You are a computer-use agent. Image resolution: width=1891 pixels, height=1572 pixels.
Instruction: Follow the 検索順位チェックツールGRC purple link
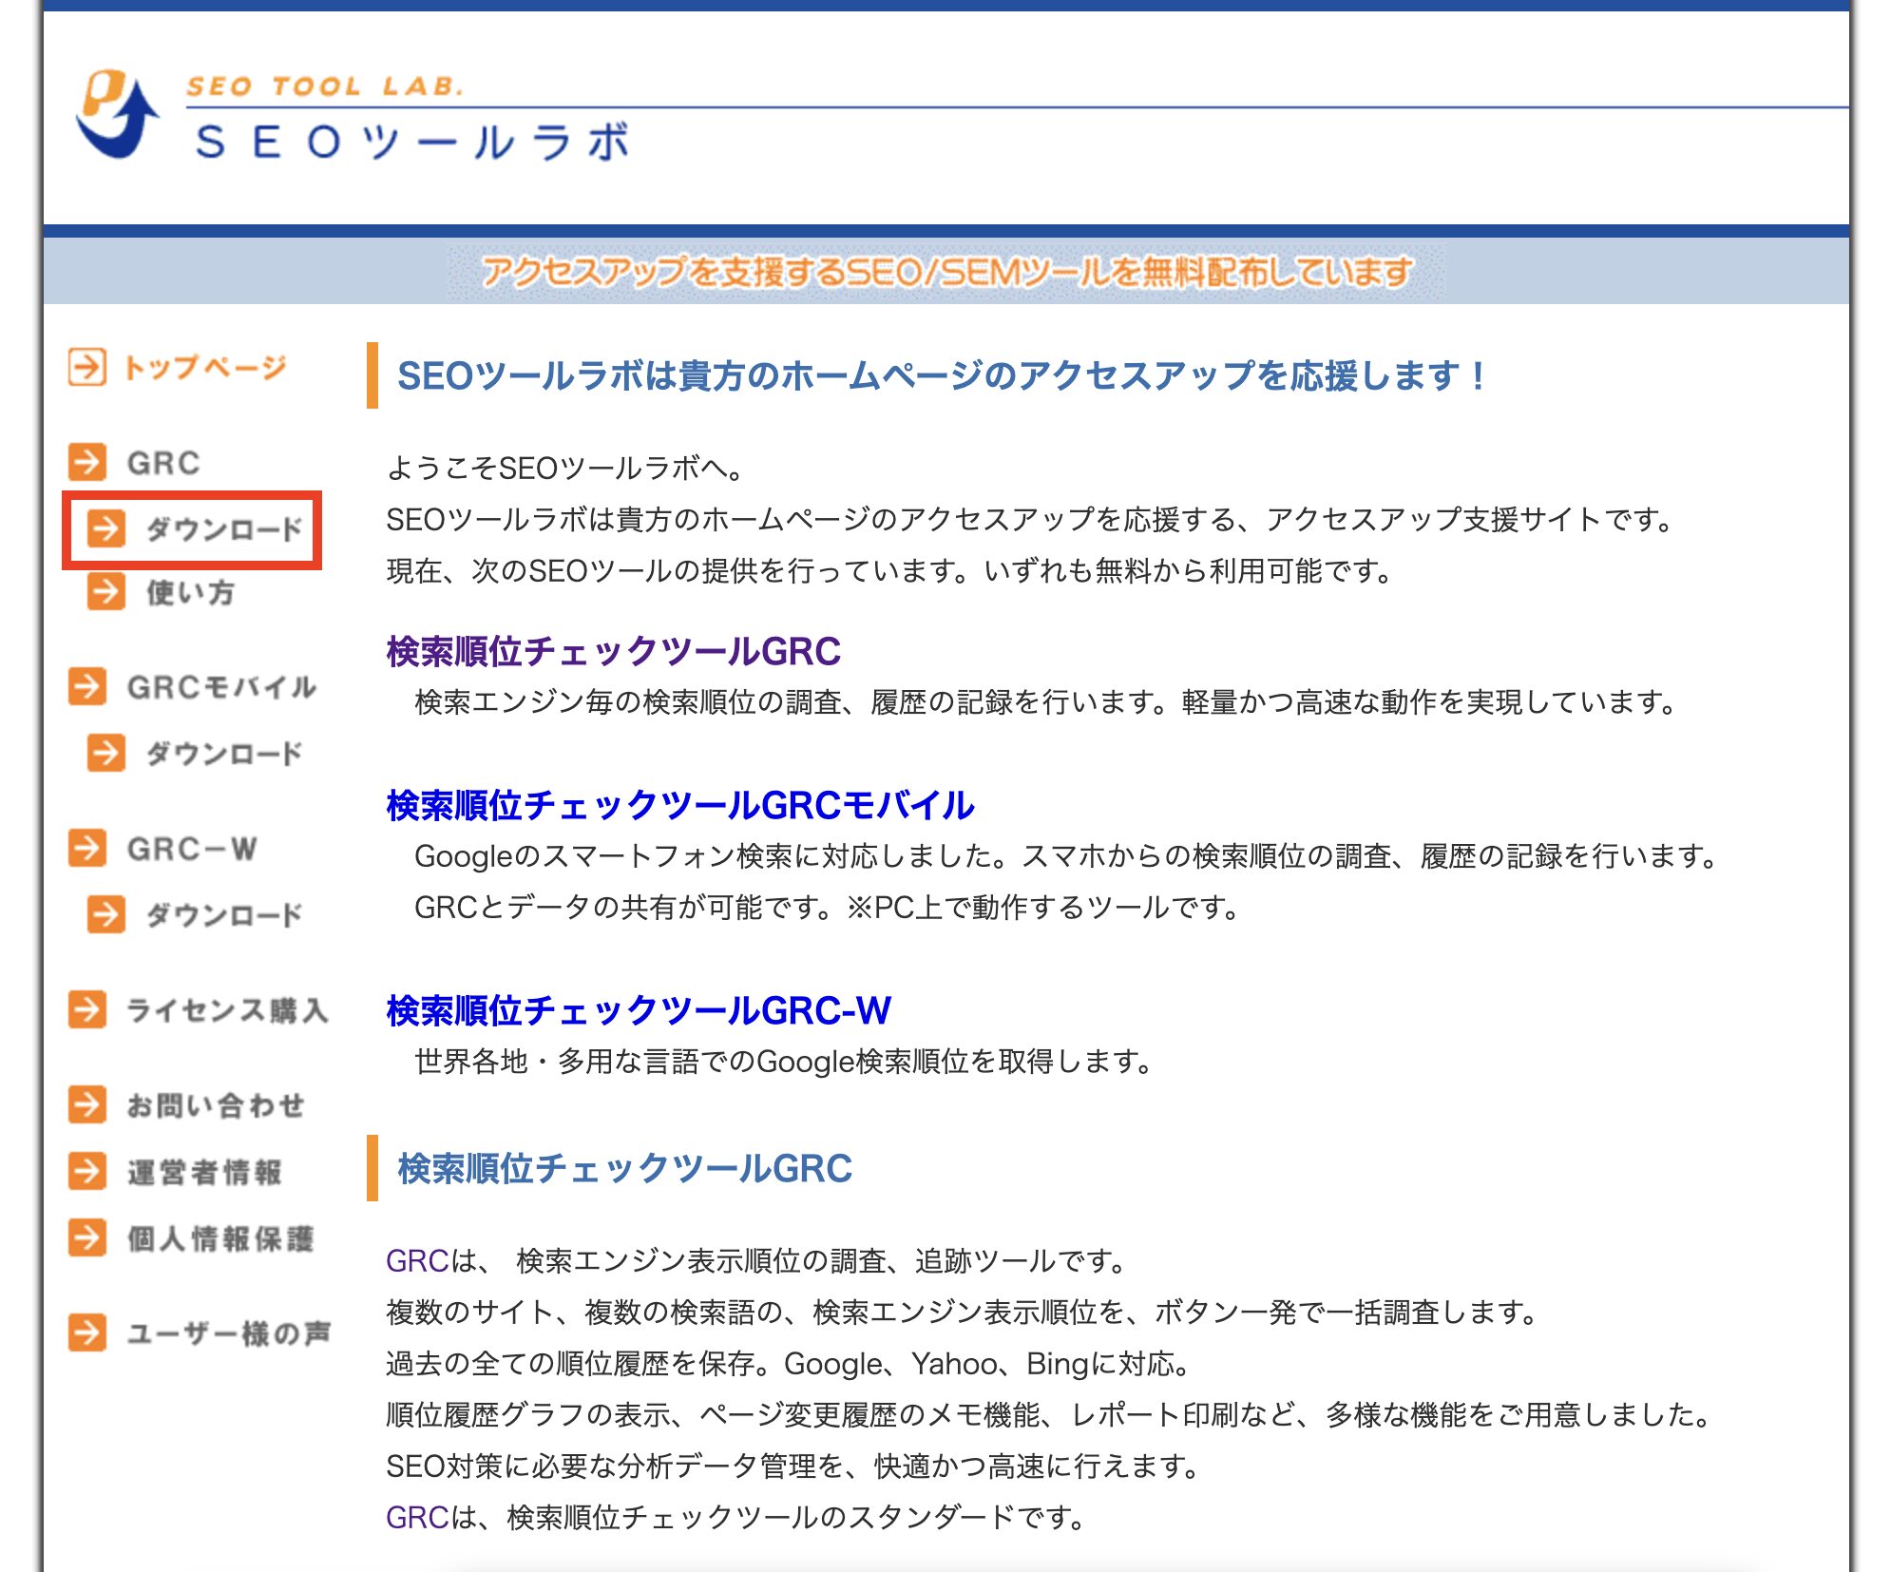[x=614, y=651]
